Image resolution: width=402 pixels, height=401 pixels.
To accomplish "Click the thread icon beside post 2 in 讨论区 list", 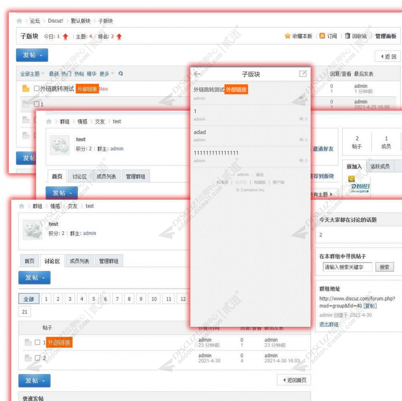I will point(28,358).
